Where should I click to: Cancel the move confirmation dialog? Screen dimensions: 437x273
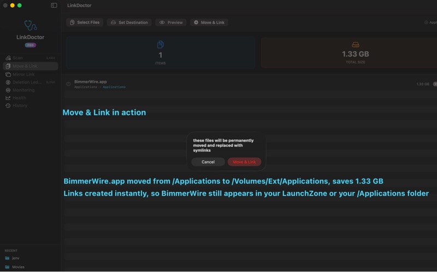click(x=208, y=162)
